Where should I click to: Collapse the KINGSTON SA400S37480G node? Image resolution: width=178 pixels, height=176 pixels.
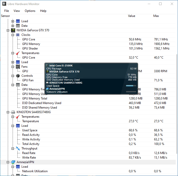point(8,112)
